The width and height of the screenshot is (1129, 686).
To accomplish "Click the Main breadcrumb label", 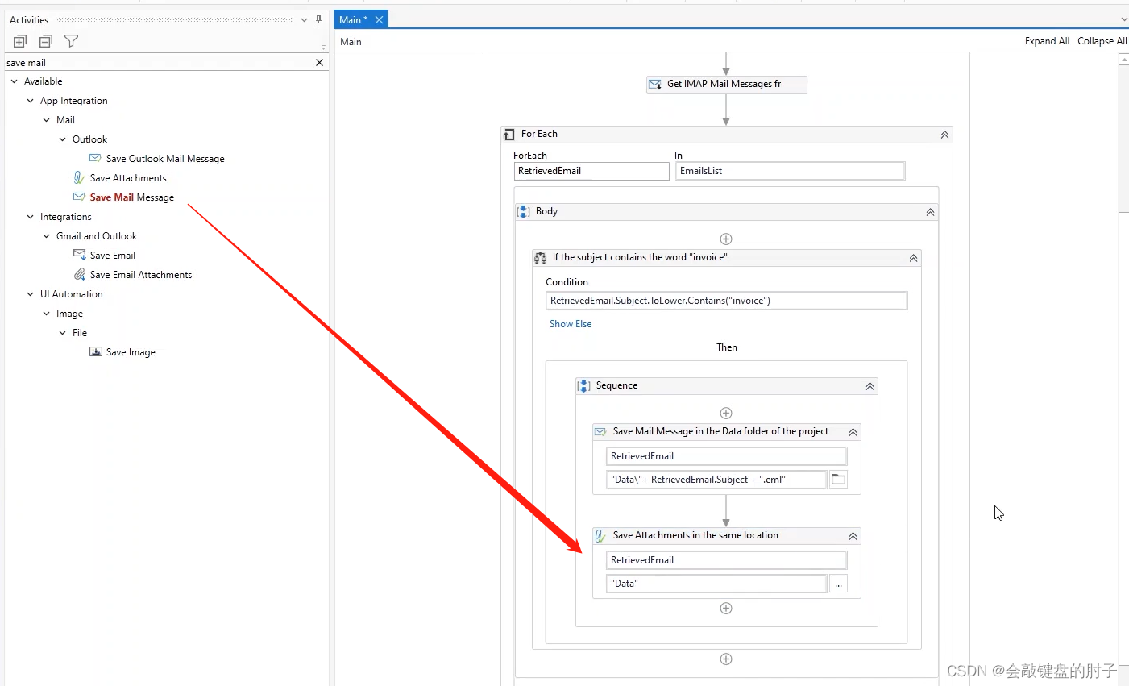I will 351,42.
